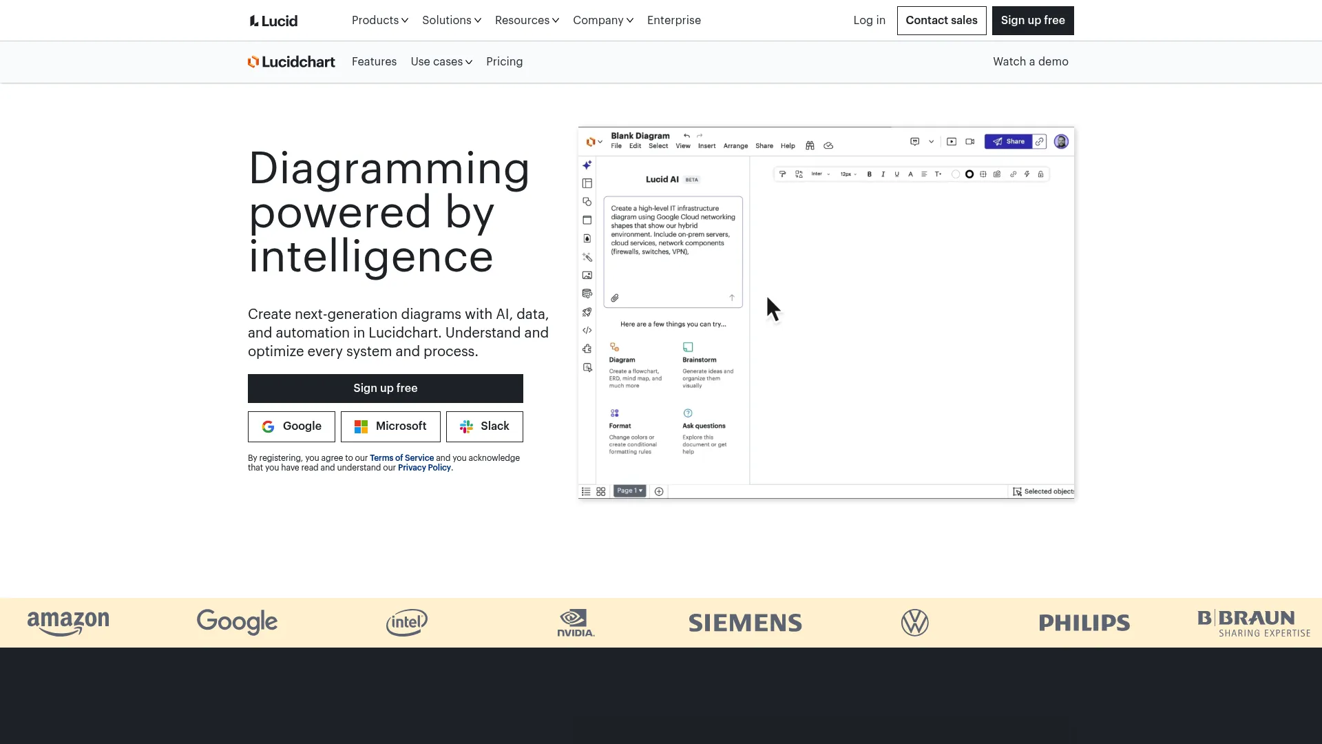Open the Select menu in diagram editor
Viewport: 1322px width, 744px height.
click(x=658, y=146)
